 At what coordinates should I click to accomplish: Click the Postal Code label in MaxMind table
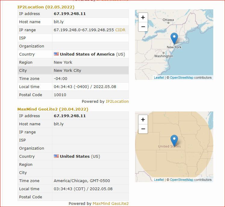pos(30,197)
